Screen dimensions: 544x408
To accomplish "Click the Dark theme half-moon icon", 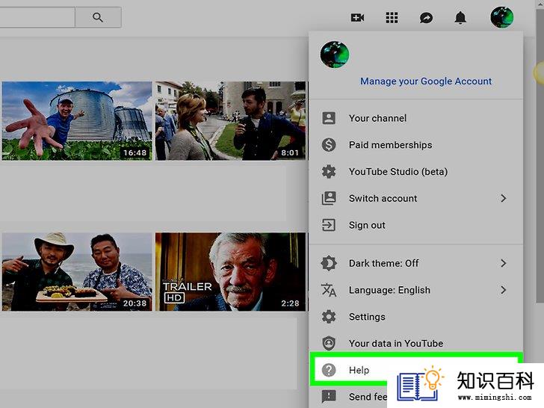I will [x=329, y=263].
